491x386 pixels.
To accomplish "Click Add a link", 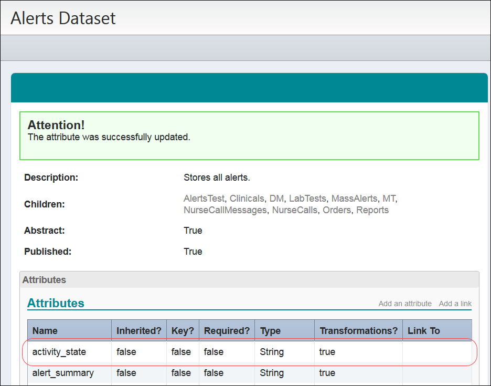I will [455, 304].
